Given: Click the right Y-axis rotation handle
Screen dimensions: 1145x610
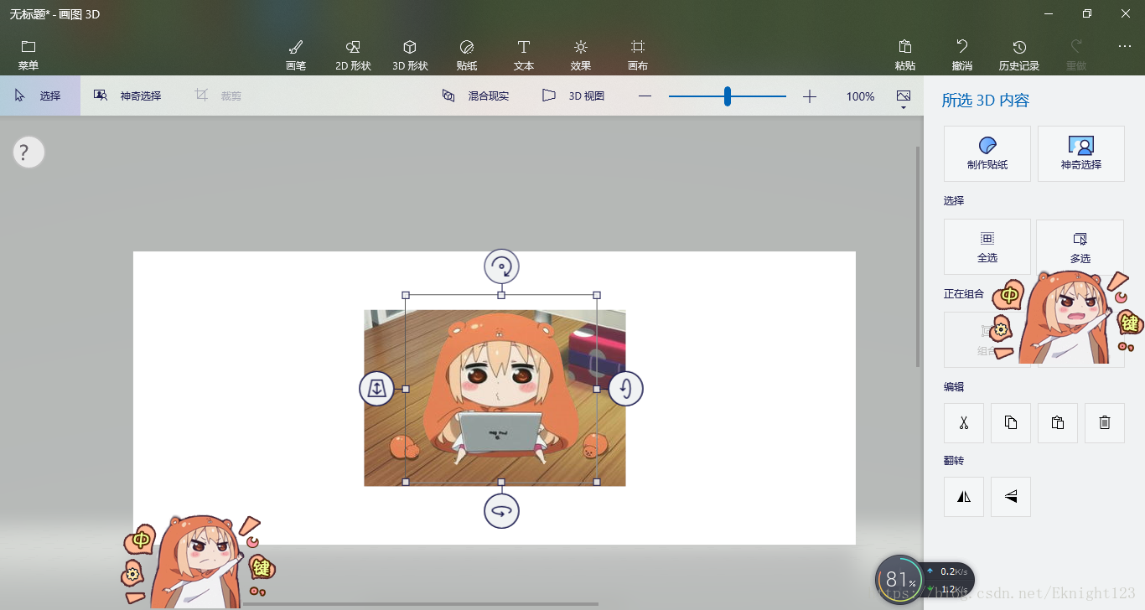Looking at the screenshot, I should (x=625, y=389).
